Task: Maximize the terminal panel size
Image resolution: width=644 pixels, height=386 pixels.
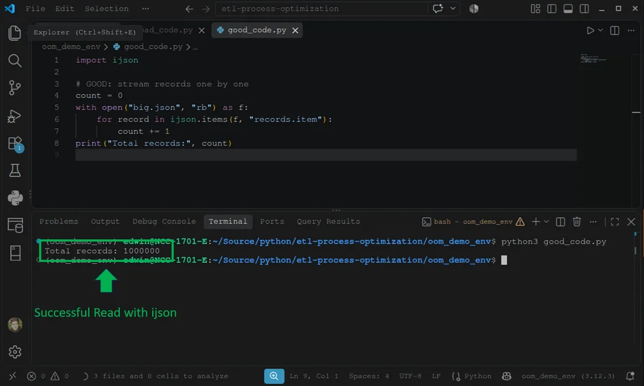Action: point(615,222)
